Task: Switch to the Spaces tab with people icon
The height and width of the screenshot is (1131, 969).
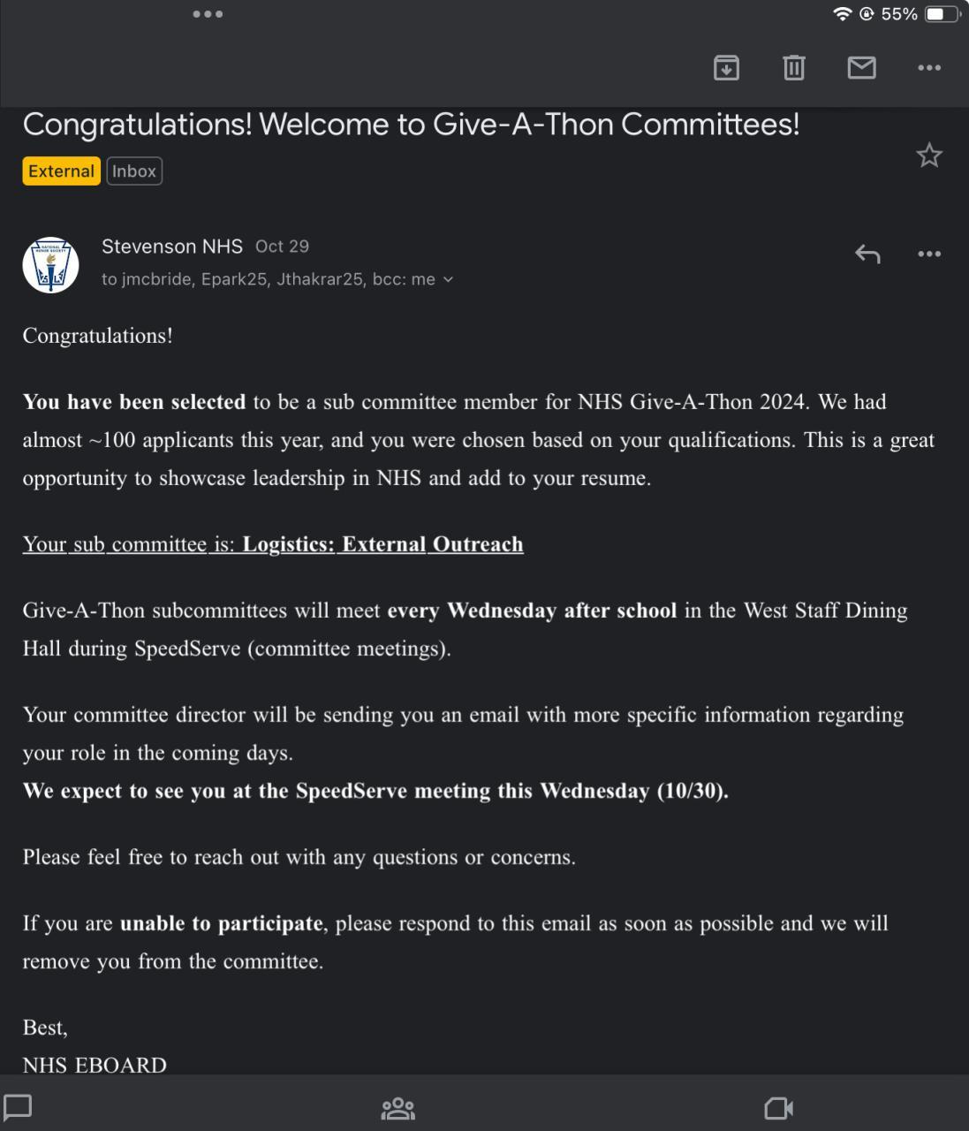Action: point(397,1108)
